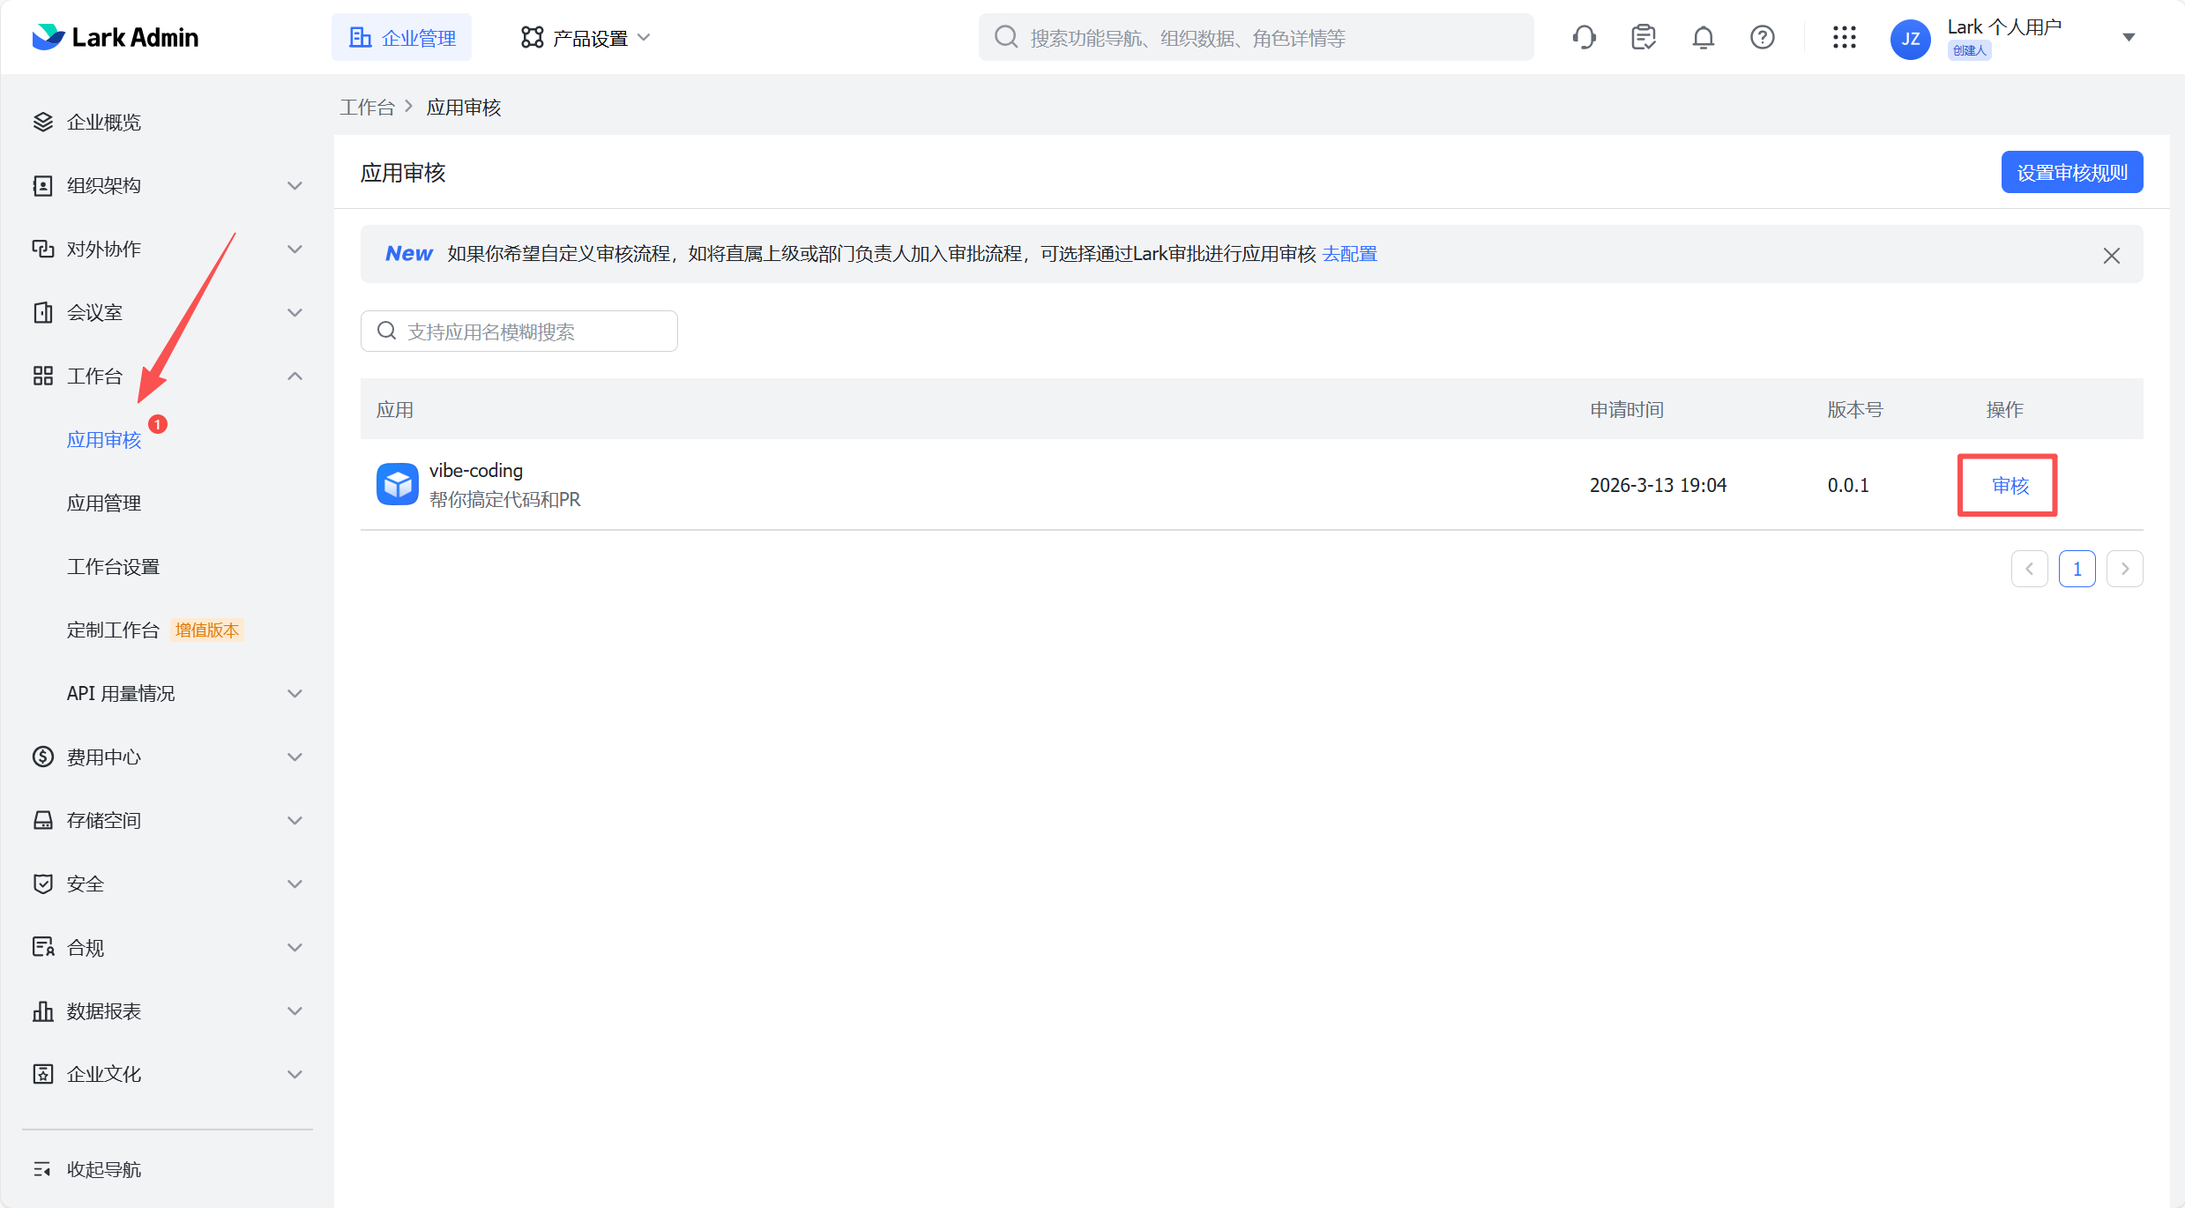Open the customer support headset icon
This screenshot has width=2185, height=1208.
pyautogui.click(x=1585, y=37)
